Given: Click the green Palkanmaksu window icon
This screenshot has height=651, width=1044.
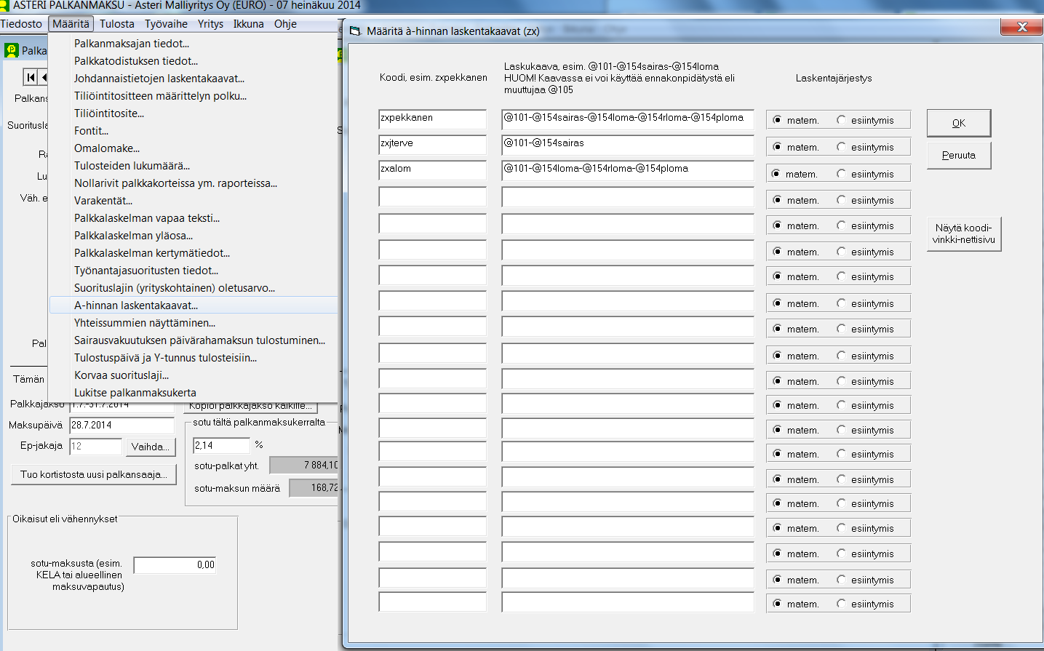Looking at the screenshot, I should 11,50.
